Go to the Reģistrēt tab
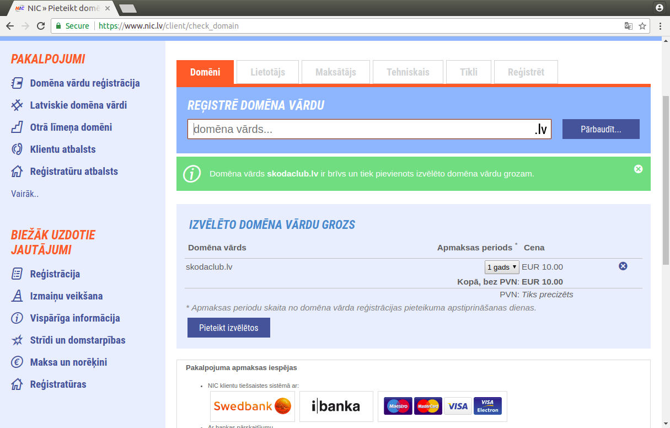This screenshot has width=670, height=428. (526, 72)
